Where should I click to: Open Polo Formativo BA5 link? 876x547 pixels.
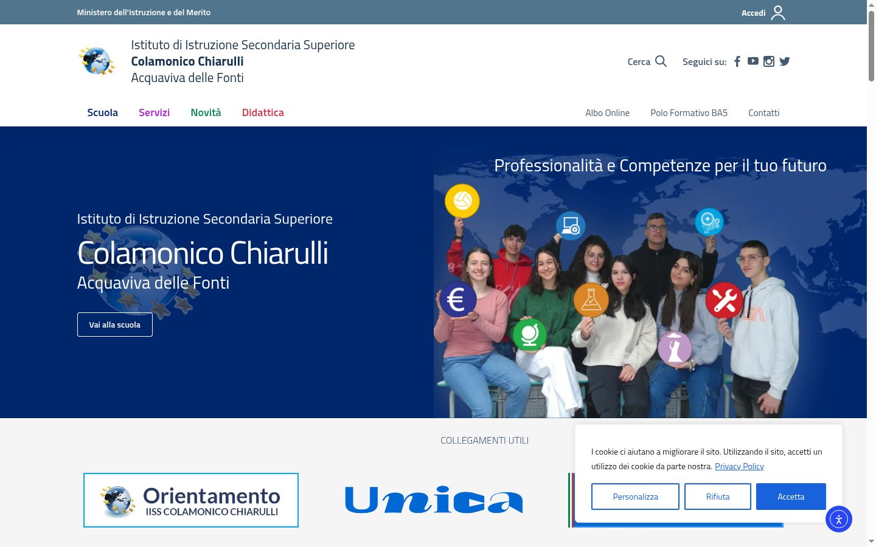coord(689,113)
